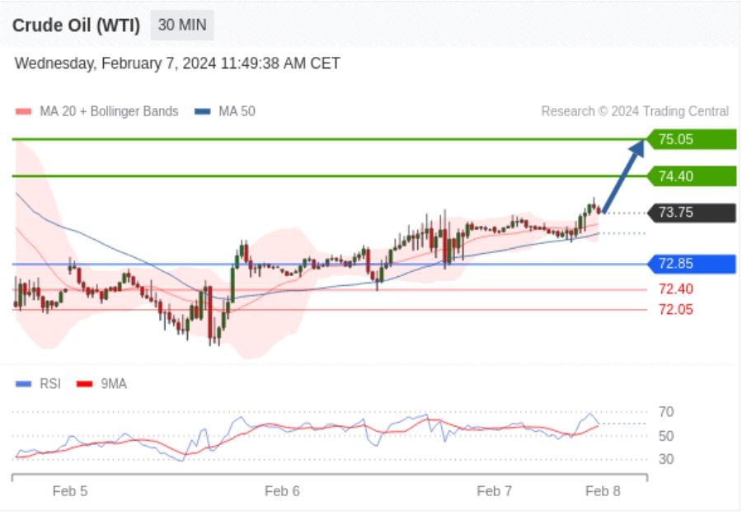Click the 75.05 green price tag
The height and width of the screenshot is (520, 742).
click(692, 139)
